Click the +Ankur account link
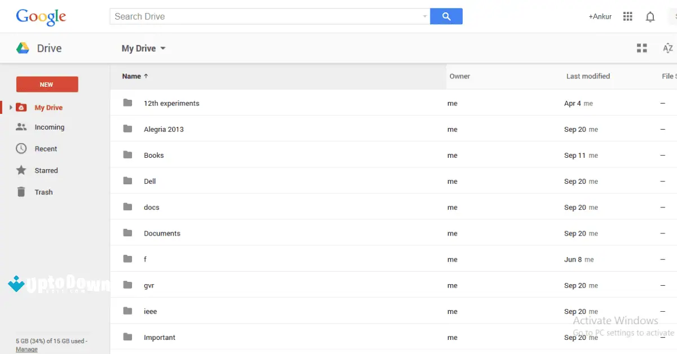 [x=600, y=16]
